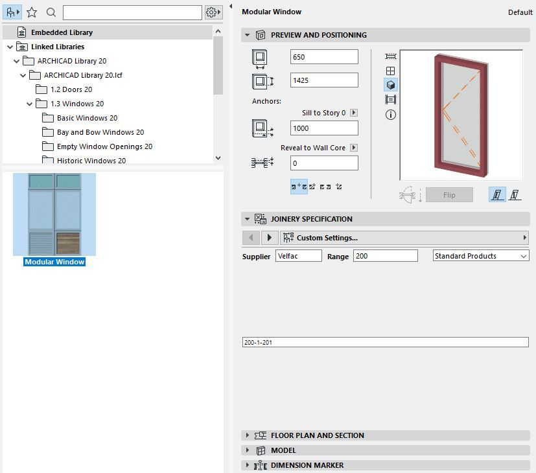
Task: Select the fourth reveal anchor option
Action: pos(338,187)
